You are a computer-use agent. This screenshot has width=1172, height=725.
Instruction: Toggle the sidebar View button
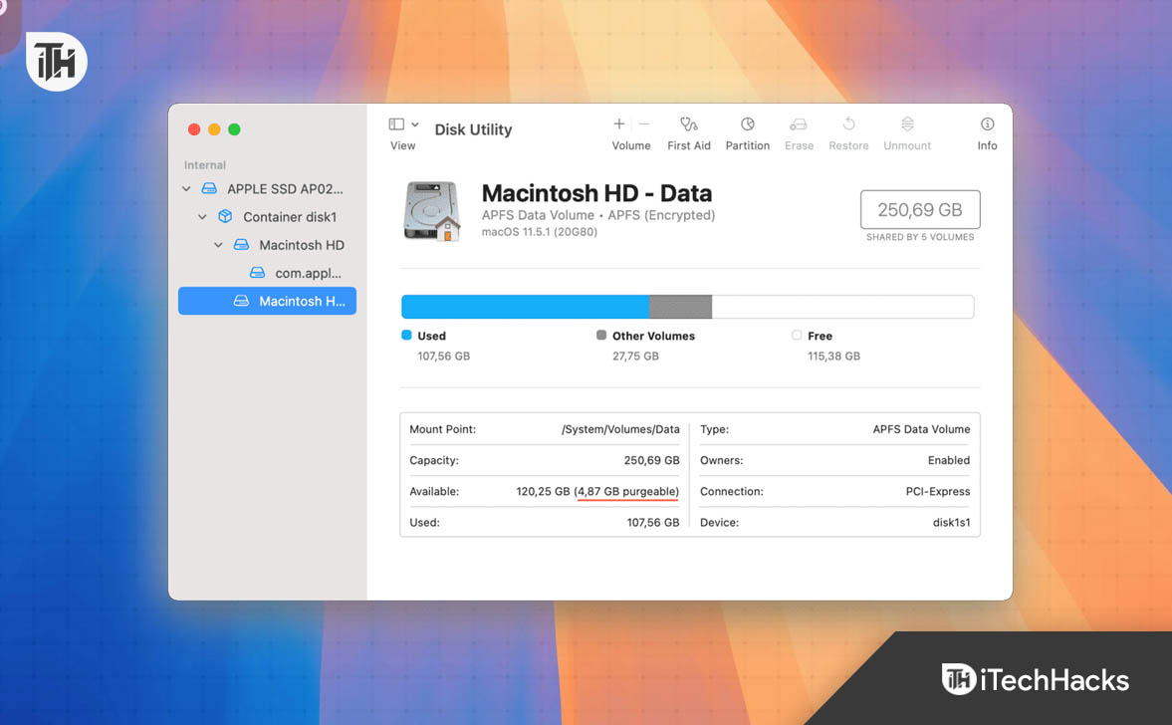396,124
